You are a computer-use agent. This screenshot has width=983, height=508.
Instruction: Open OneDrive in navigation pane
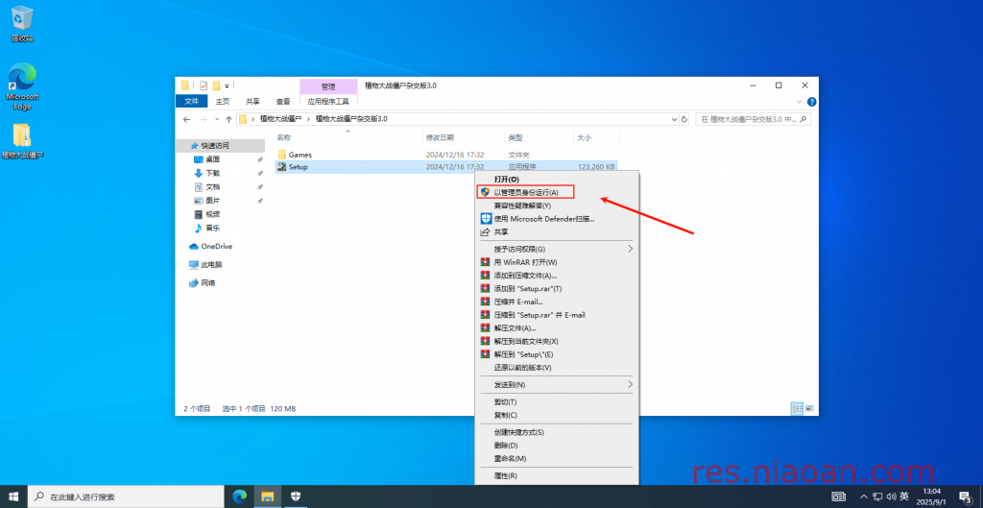tap(216, 247)
